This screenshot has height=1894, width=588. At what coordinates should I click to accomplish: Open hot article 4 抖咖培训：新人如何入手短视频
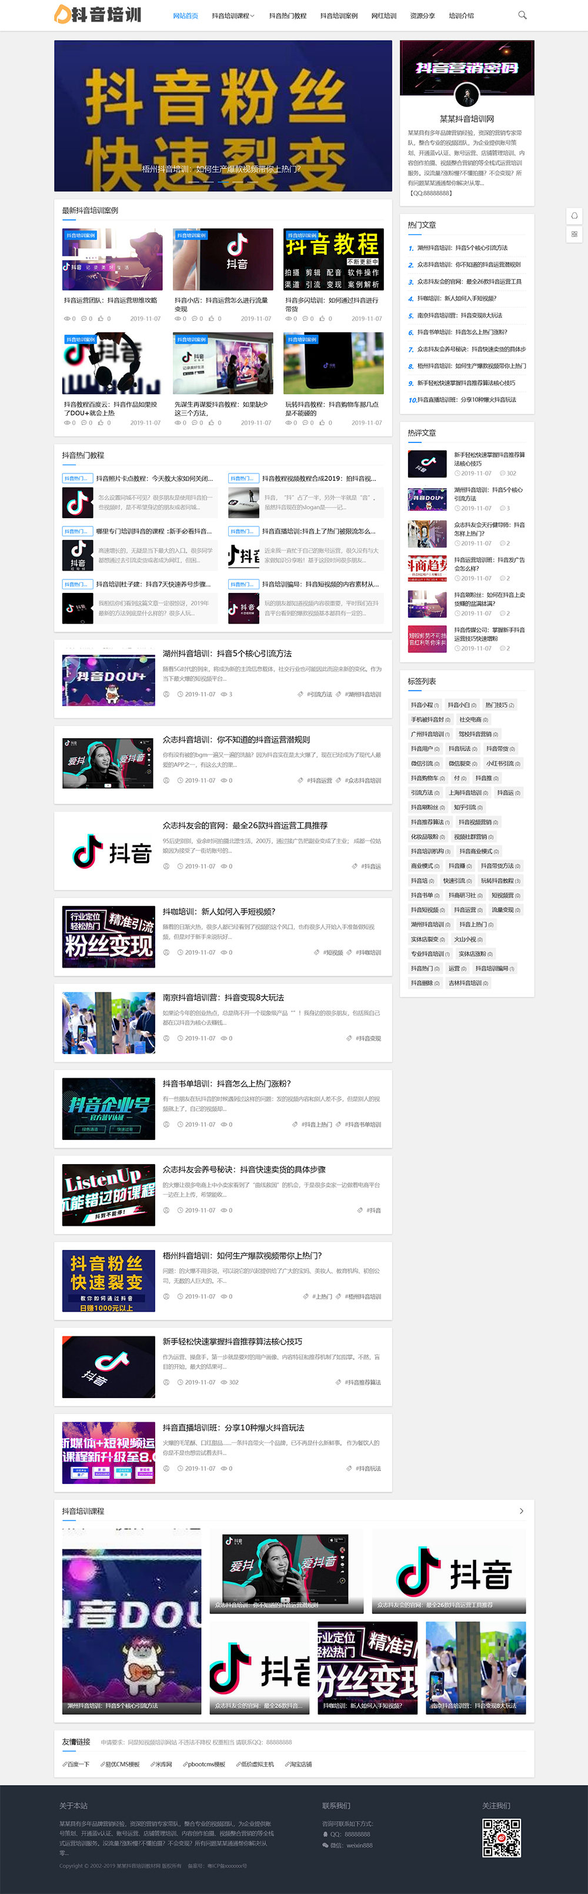tap(456, 299)
